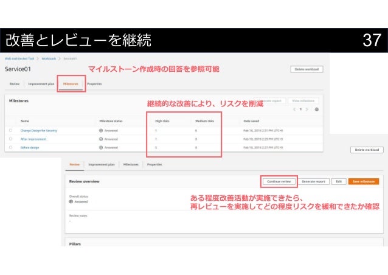Image resolution: width=388 pixels, height=275 pixels.
Task: Switch to Milestones tab above Review overview
Action: [131, 165]
